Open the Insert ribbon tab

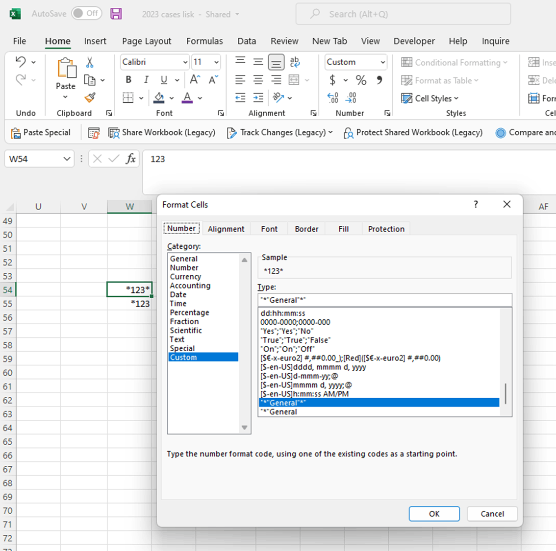95,41
